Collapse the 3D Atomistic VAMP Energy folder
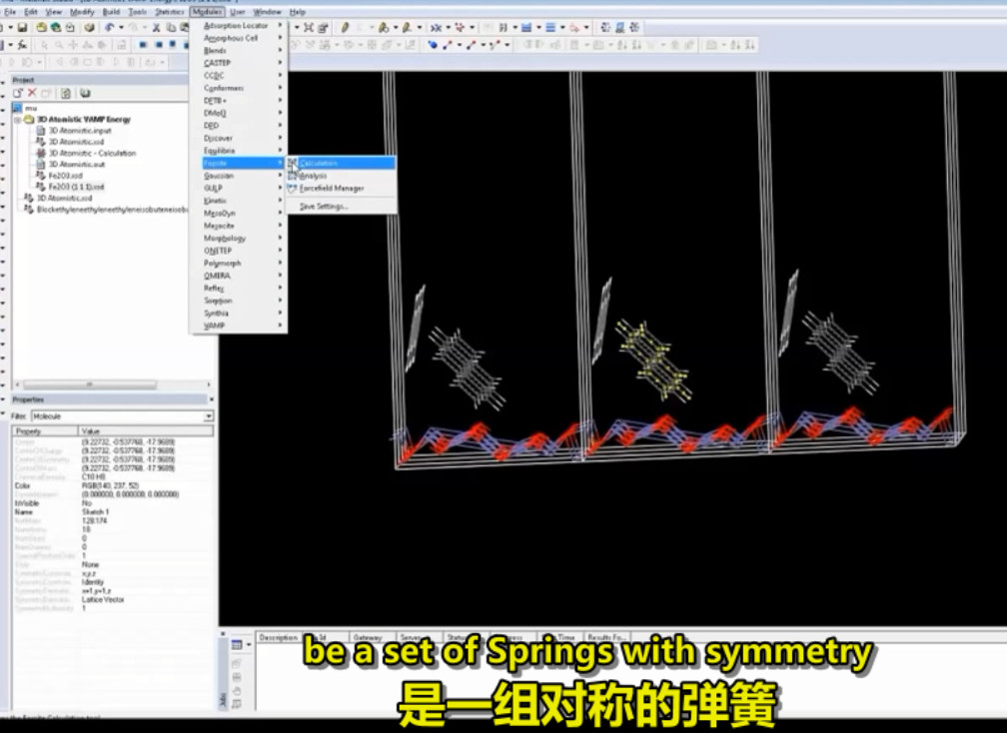The width and height of the screenshot is (1007, 733). coord(18,120)
